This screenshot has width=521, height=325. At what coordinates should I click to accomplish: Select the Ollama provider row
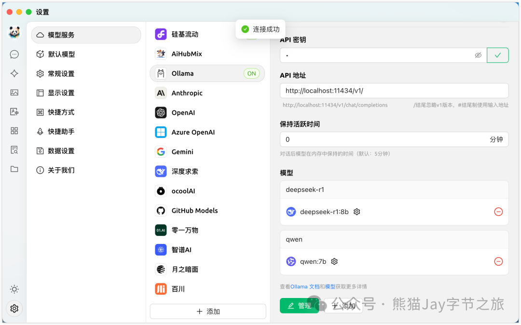pyautogui.click(x=207, y=73)
